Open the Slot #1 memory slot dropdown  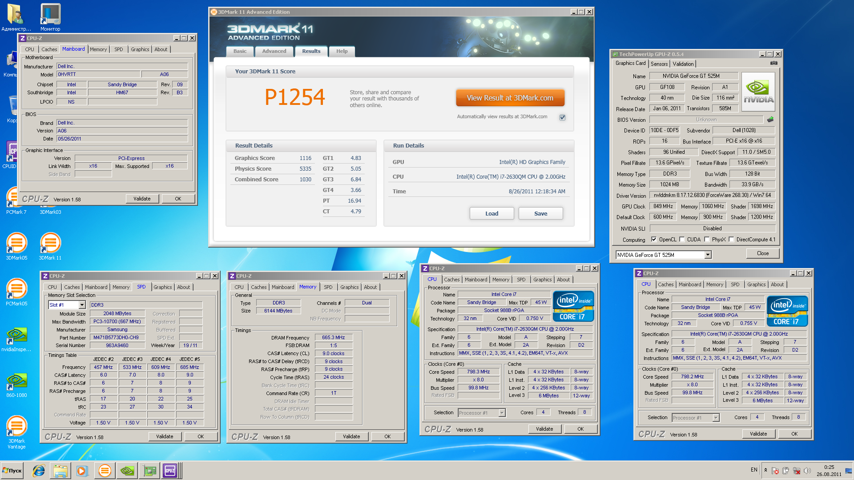coord(82,305)
